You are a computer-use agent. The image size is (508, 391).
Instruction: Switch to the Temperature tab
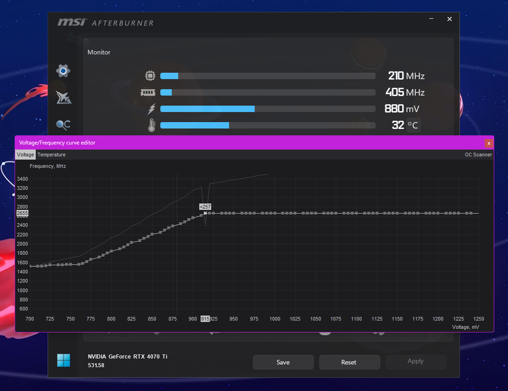point(51,155)
